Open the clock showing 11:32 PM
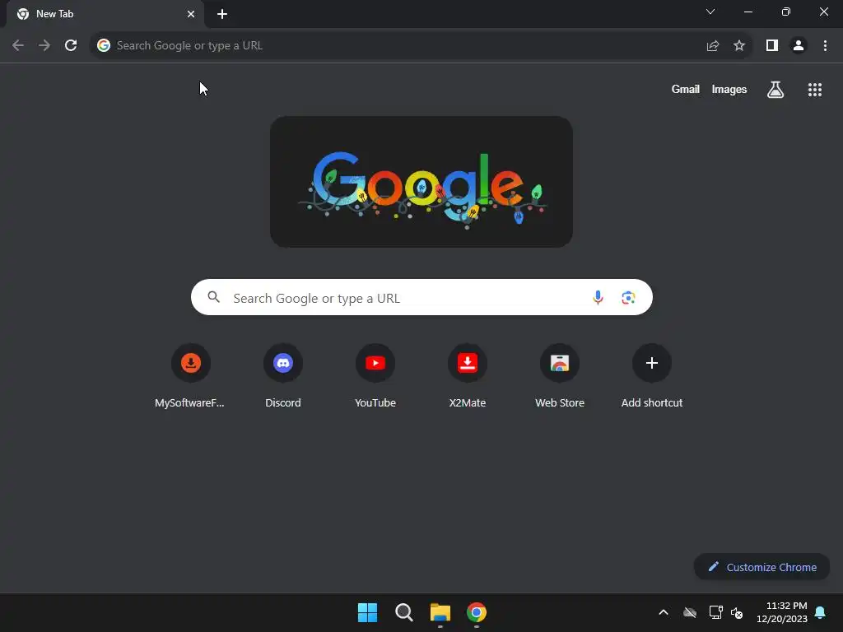The height and width of the screenshot is (632, 843). coord(782,612)
